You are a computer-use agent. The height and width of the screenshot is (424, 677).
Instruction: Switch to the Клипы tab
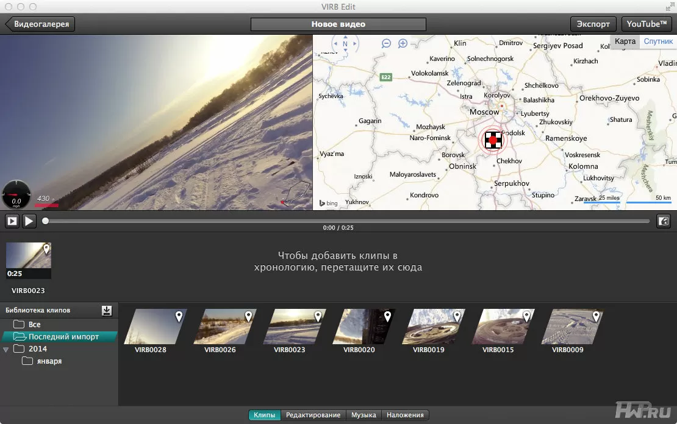click(264, 415)
